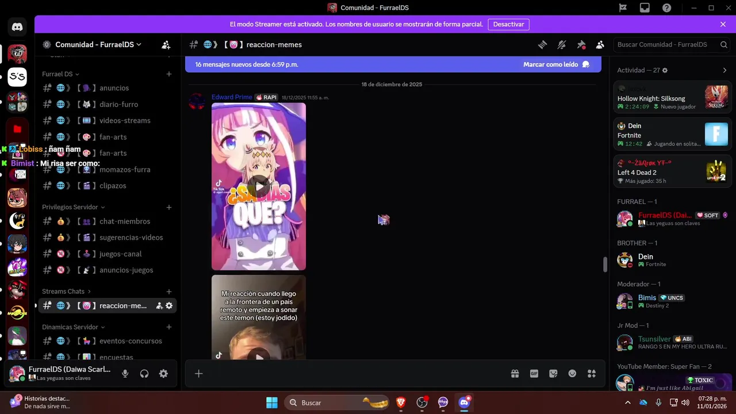This screenshot has height=414, width=736.
Task: Click the Discord home logo icon
Action: coord(17,27)
